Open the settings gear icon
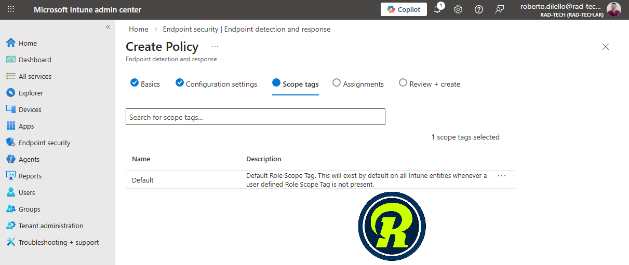The width and height of the screenshot is (629, 265). coord(458,9)
